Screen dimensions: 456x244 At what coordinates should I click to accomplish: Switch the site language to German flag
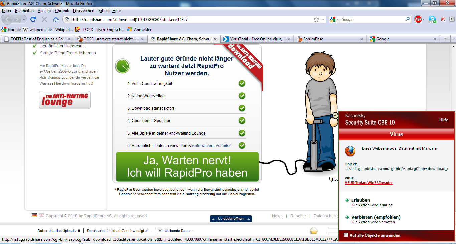point(34,215)
